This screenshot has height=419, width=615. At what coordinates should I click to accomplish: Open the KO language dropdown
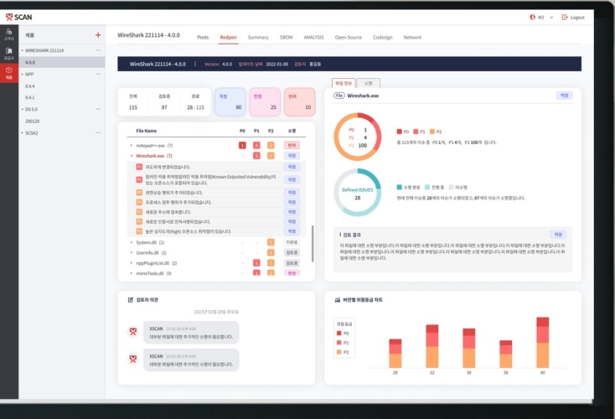pos(545,18)
